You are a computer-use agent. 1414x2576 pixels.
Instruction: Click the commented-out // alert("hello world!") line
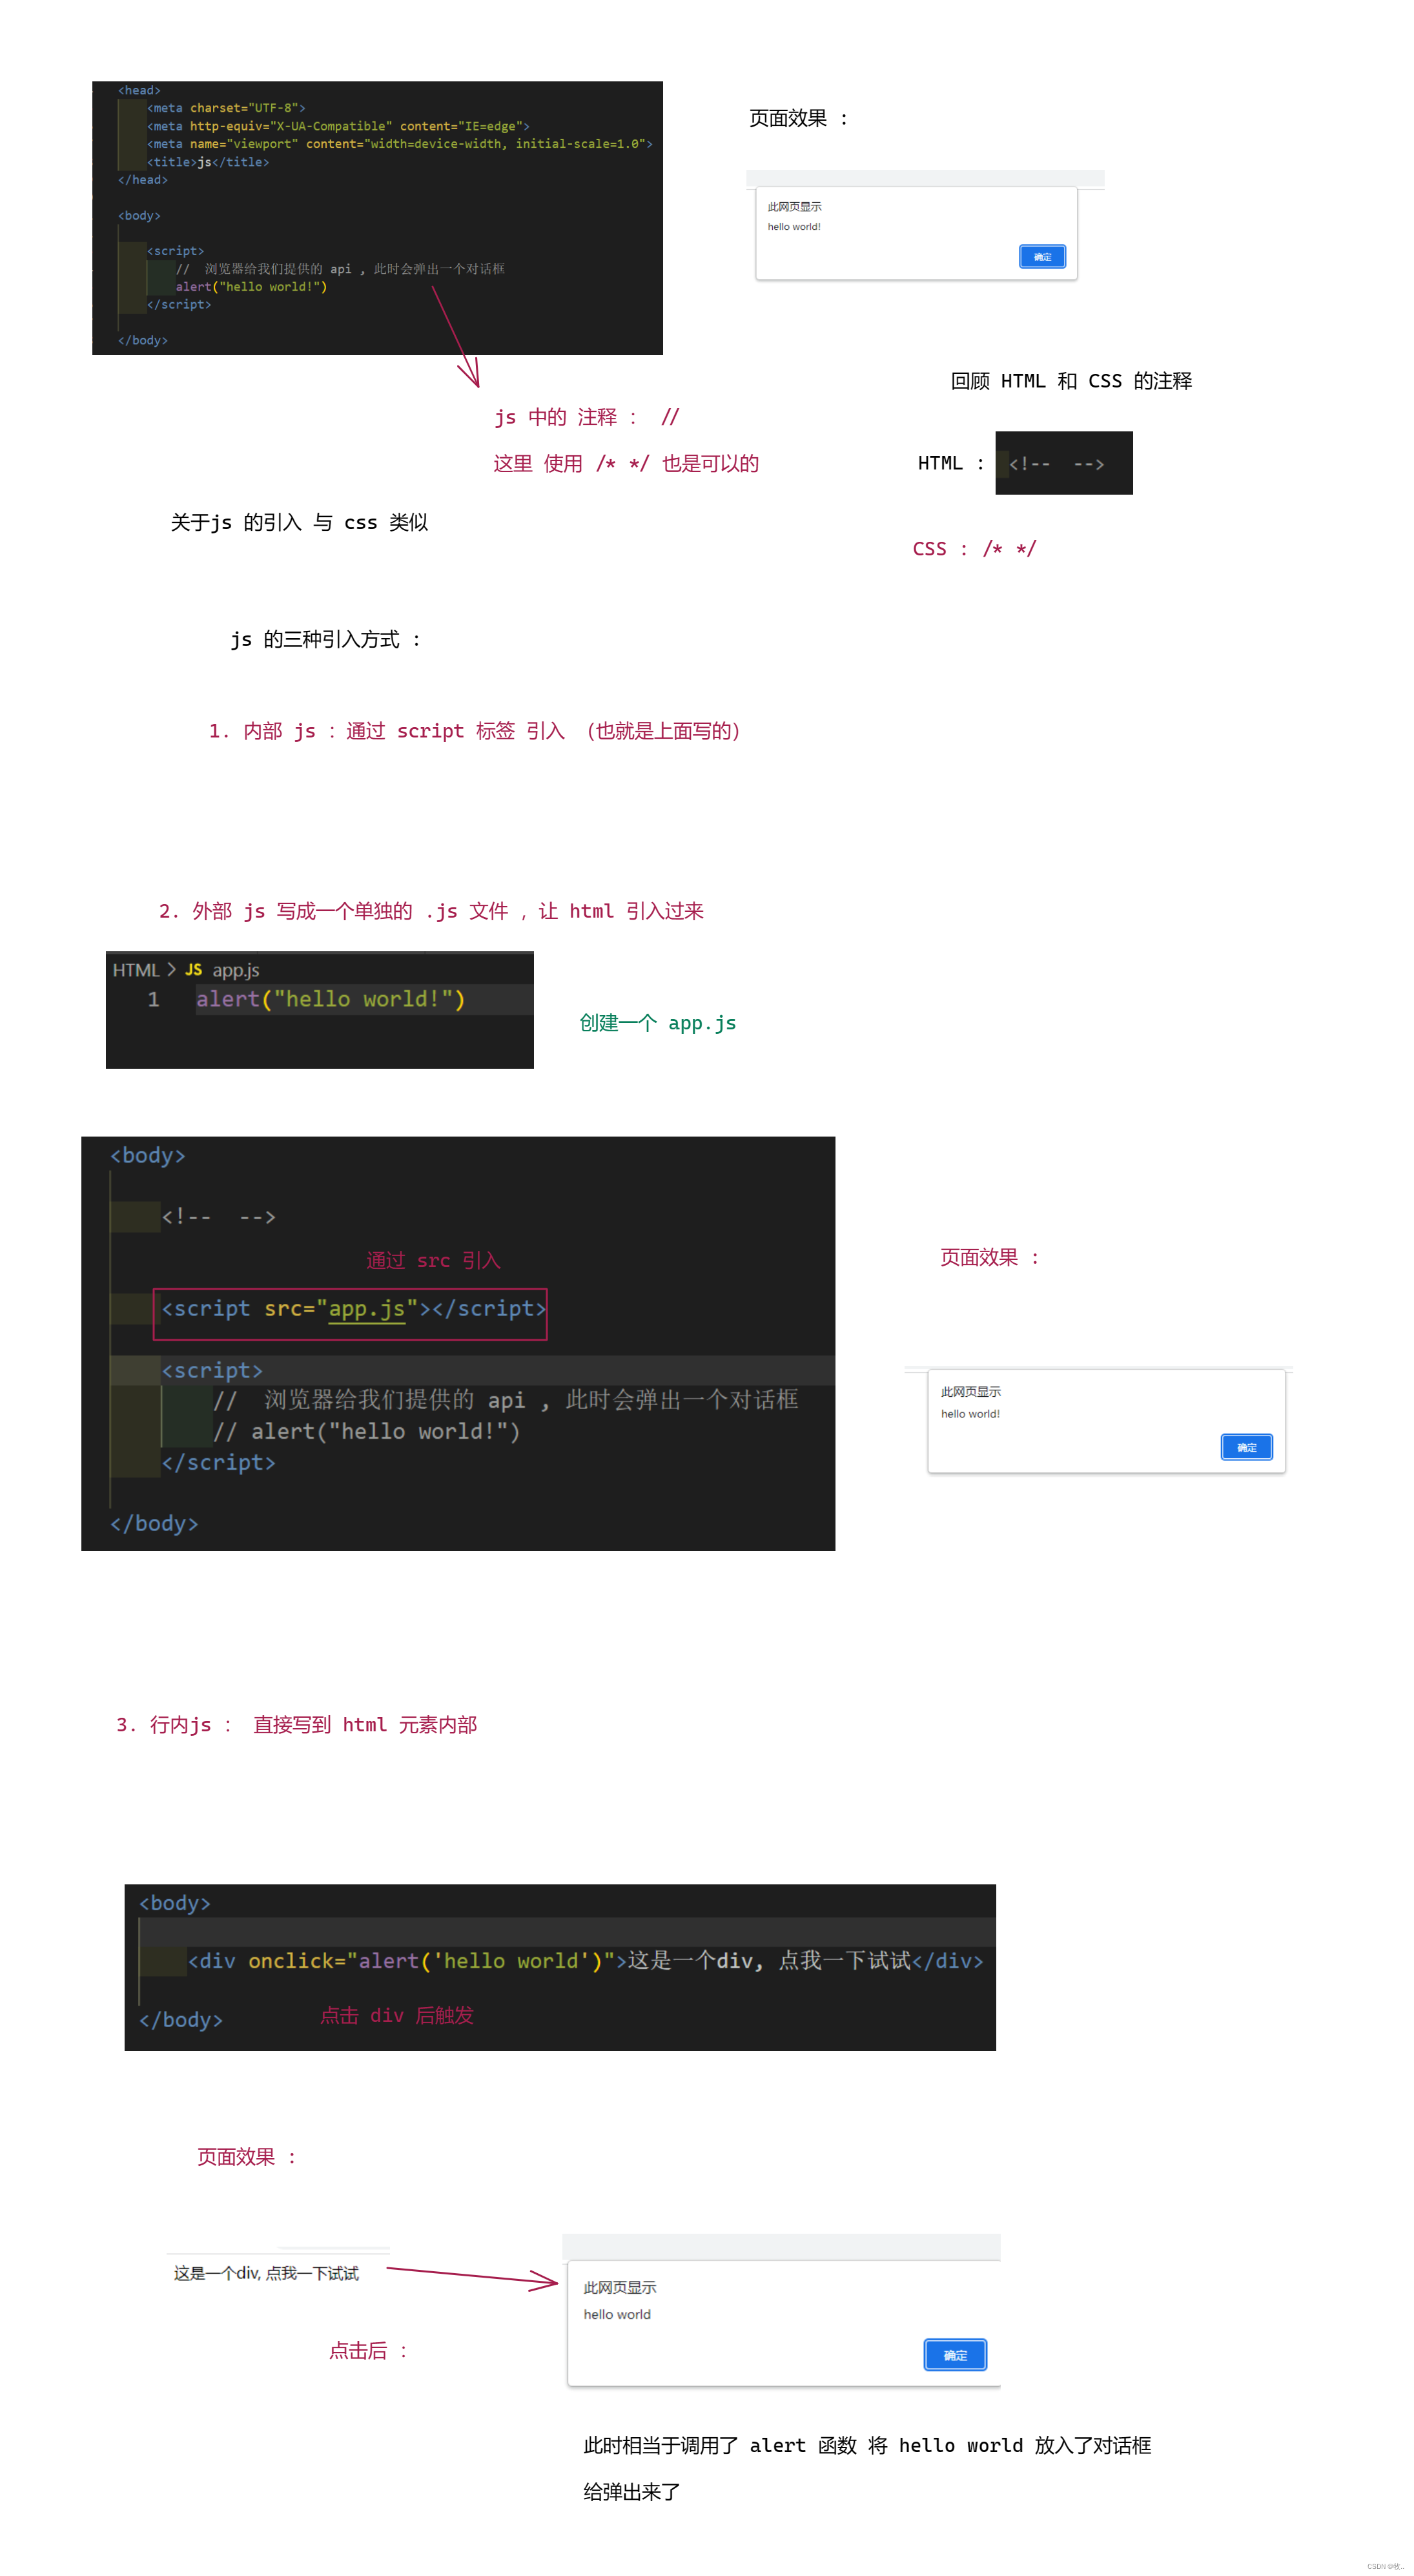pos(366,1431)
